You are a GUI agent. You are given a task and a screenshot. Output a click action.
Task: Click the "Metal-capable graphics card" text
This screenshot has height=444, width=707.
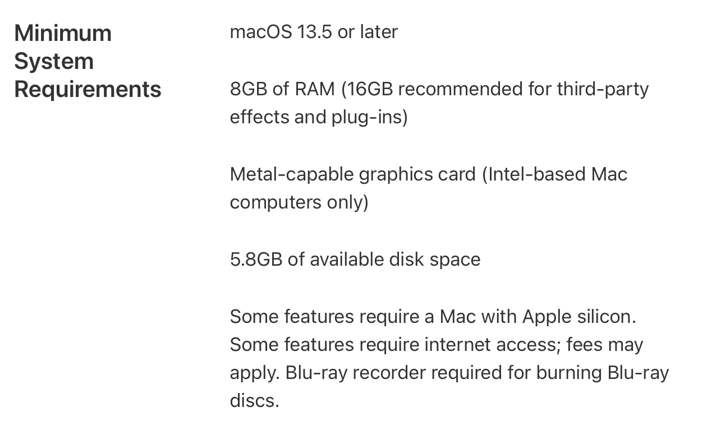[x=352, y=174]
